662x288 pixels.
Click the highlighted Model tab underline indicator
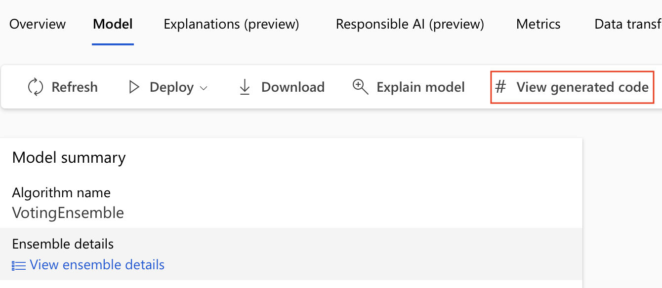tap(113, 43)
